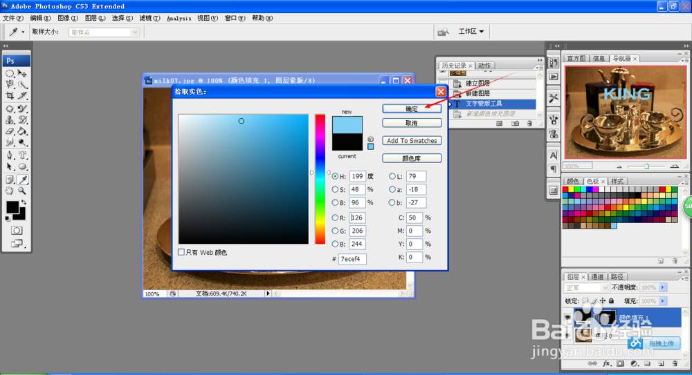The height and width of the screenshot is (375, 692).
Task: Click the vertical hue spectrum slider
Action: coord(320,179)
